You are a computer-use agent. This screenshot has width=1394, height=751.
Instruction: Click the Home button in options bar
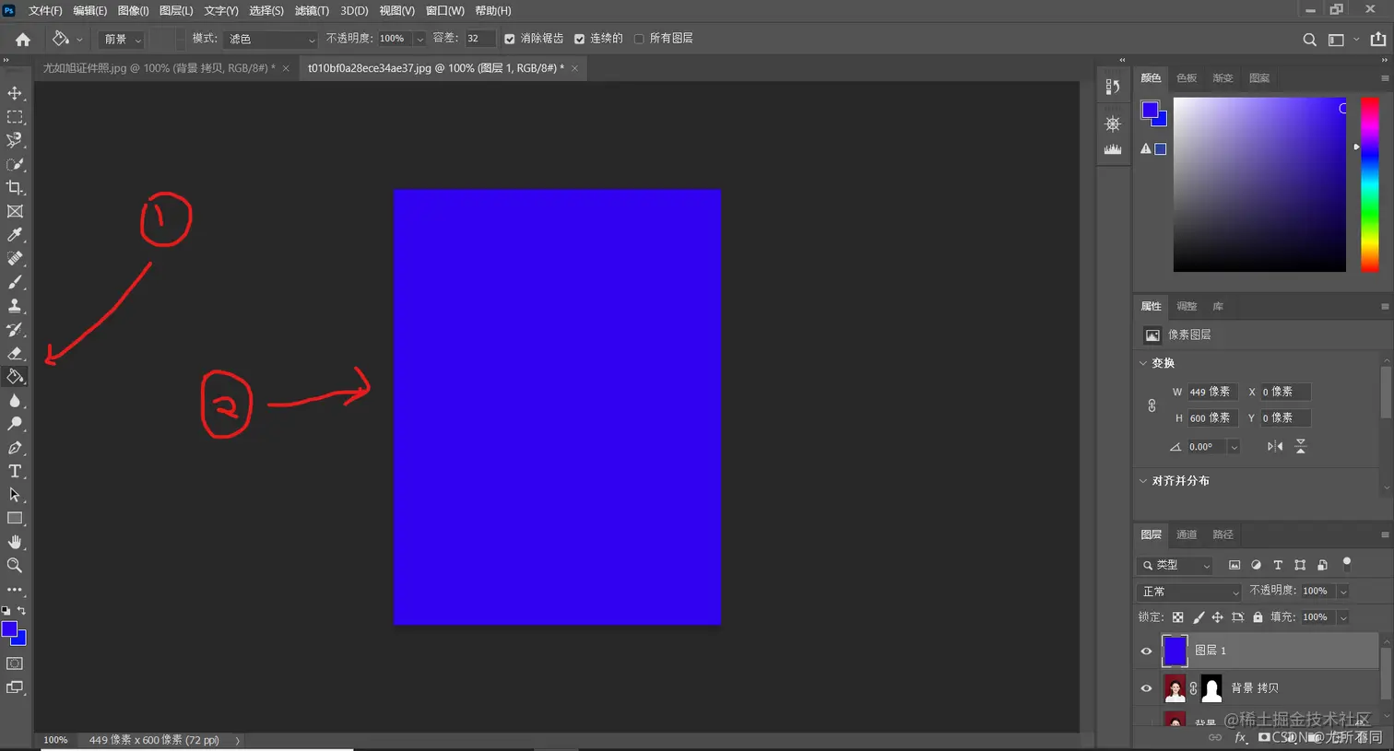[23, 40]
